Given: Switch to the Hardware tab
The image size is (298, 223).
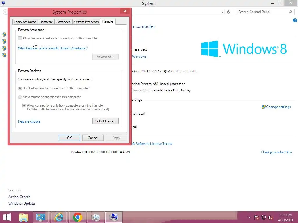Looking at the screenshot, I should [46, 22].
